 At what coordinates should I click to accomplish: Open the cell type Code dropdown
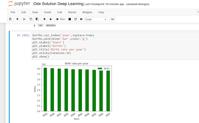coord(96,19)
